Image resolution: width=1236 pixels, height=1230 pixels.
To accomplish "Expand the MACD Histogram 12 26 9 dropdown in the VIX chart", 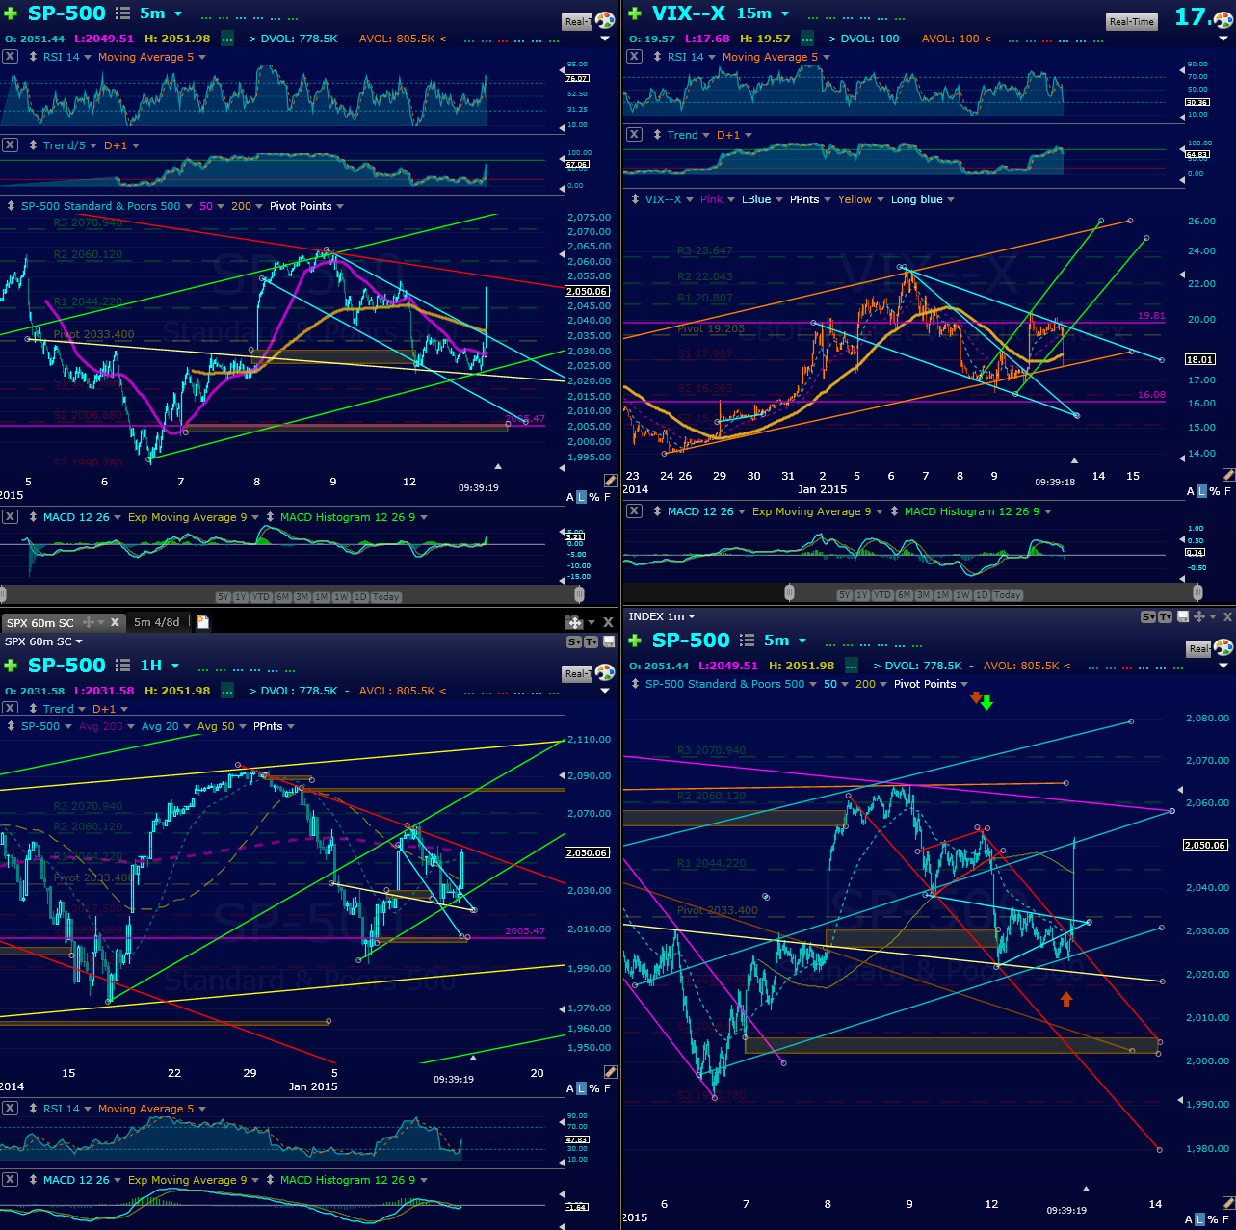I will click(1048, 511).
